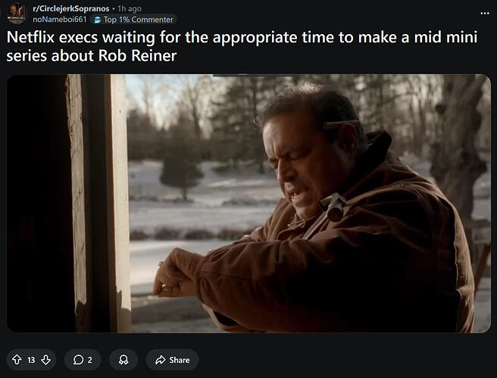This screenshot has width=497, height=378.
Task: Open noNameboi661's user profile
Action: [x=60, y=20]
